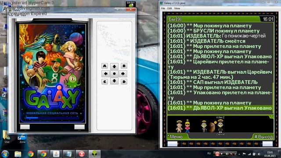Select highlighted message ДЬЯВОЛ-ХР выгнал Упаковано
The image size is (281, 158).
click(220, 108)
